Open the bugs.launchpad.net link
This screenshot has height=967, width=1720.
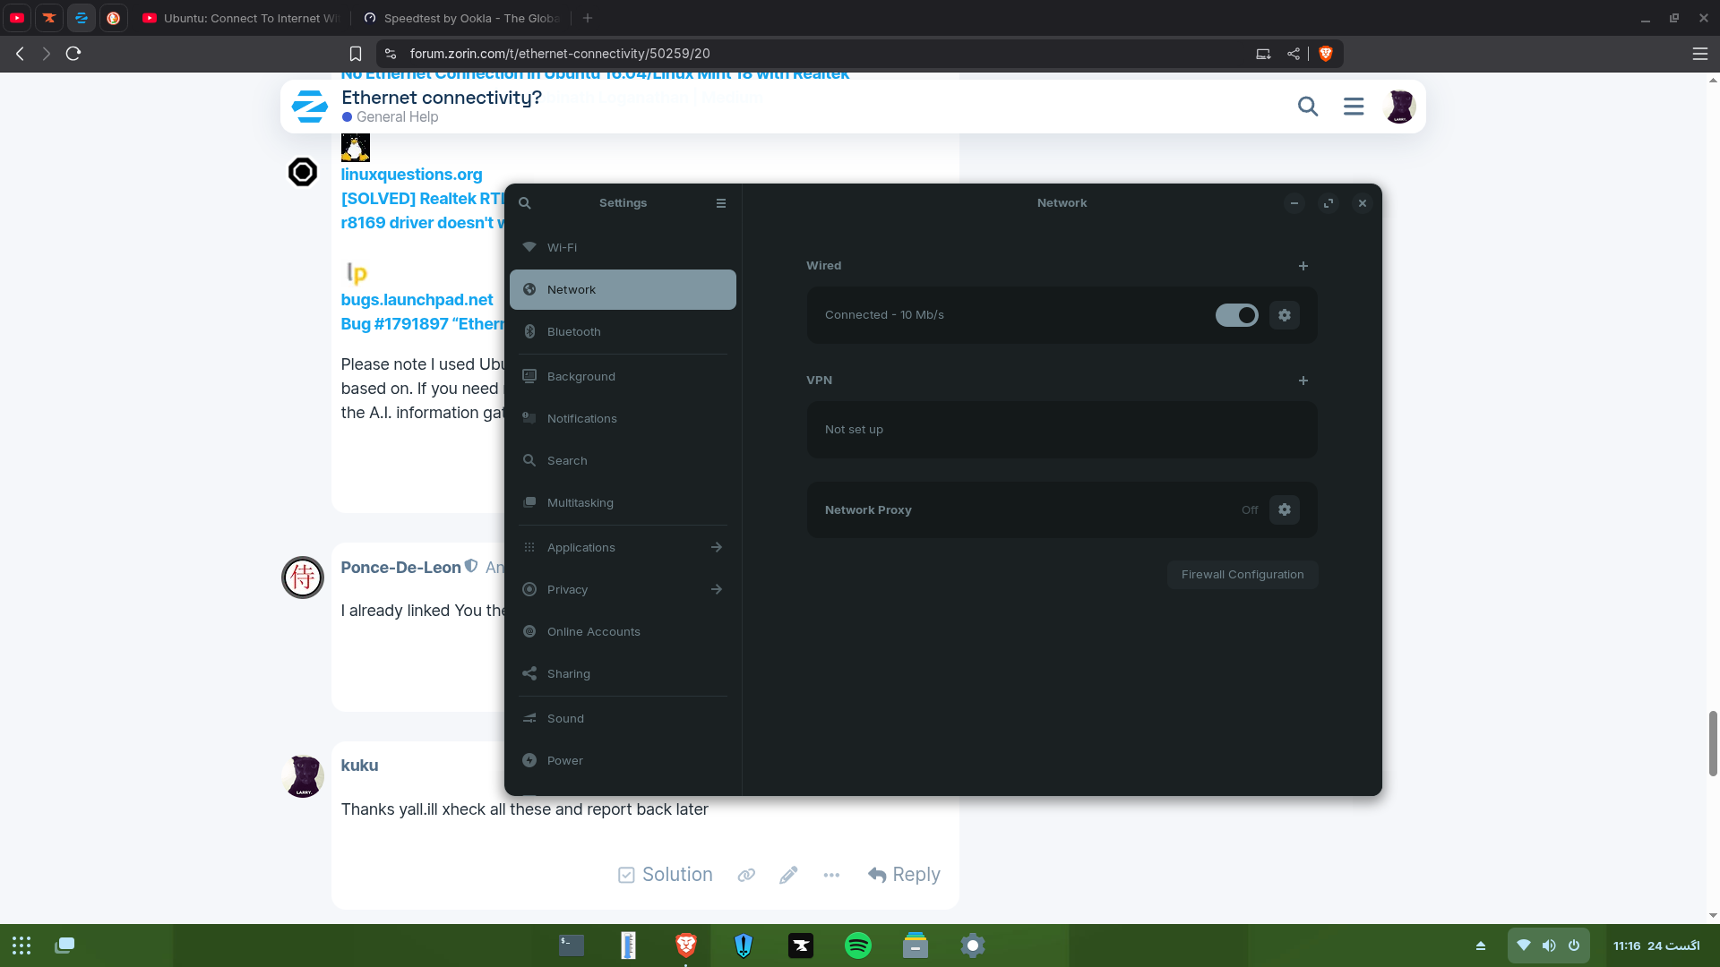pyautogui.click(x=417, y=300)
